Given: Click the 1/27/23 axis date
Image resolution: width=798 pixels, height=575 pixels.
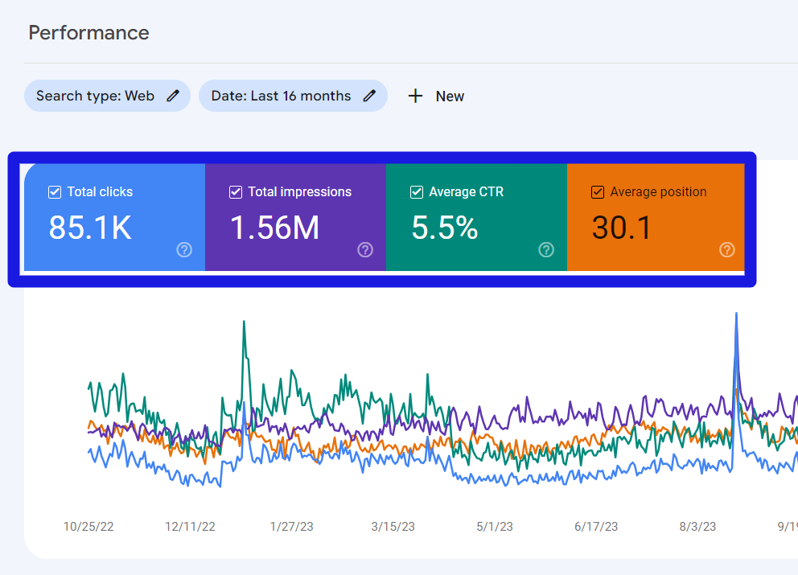Looking at the screenshot, I should 292,527.
